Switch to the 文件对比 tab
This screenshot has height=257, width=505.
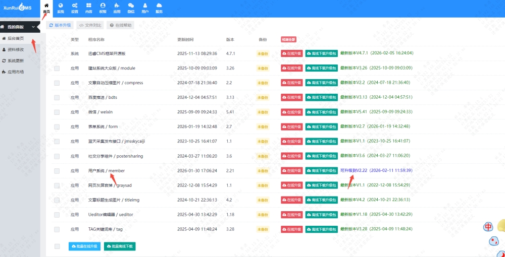click(90, 25)
